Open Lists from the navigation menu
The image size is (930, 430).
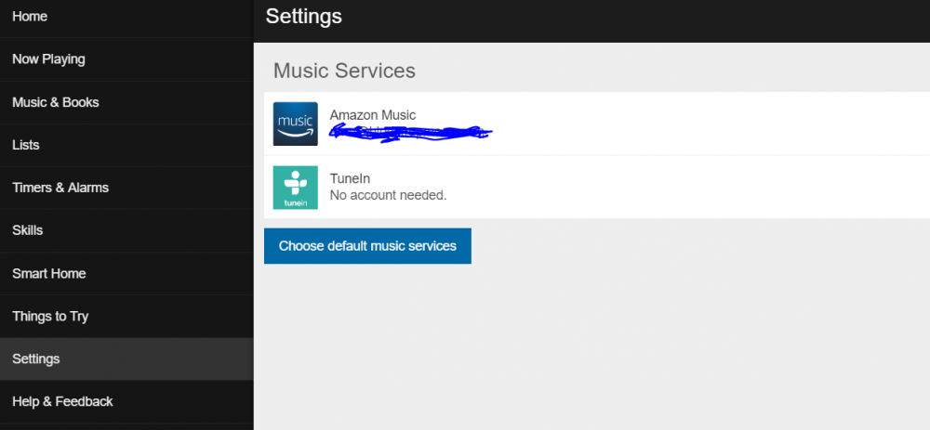coord(26,145)
